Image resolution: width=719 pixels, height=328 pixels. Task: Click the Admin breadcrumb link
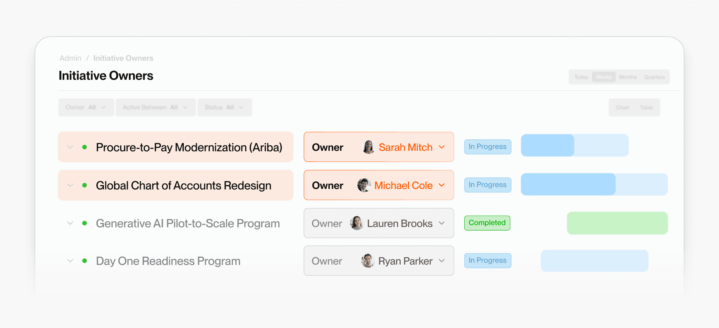coord(70,58)
